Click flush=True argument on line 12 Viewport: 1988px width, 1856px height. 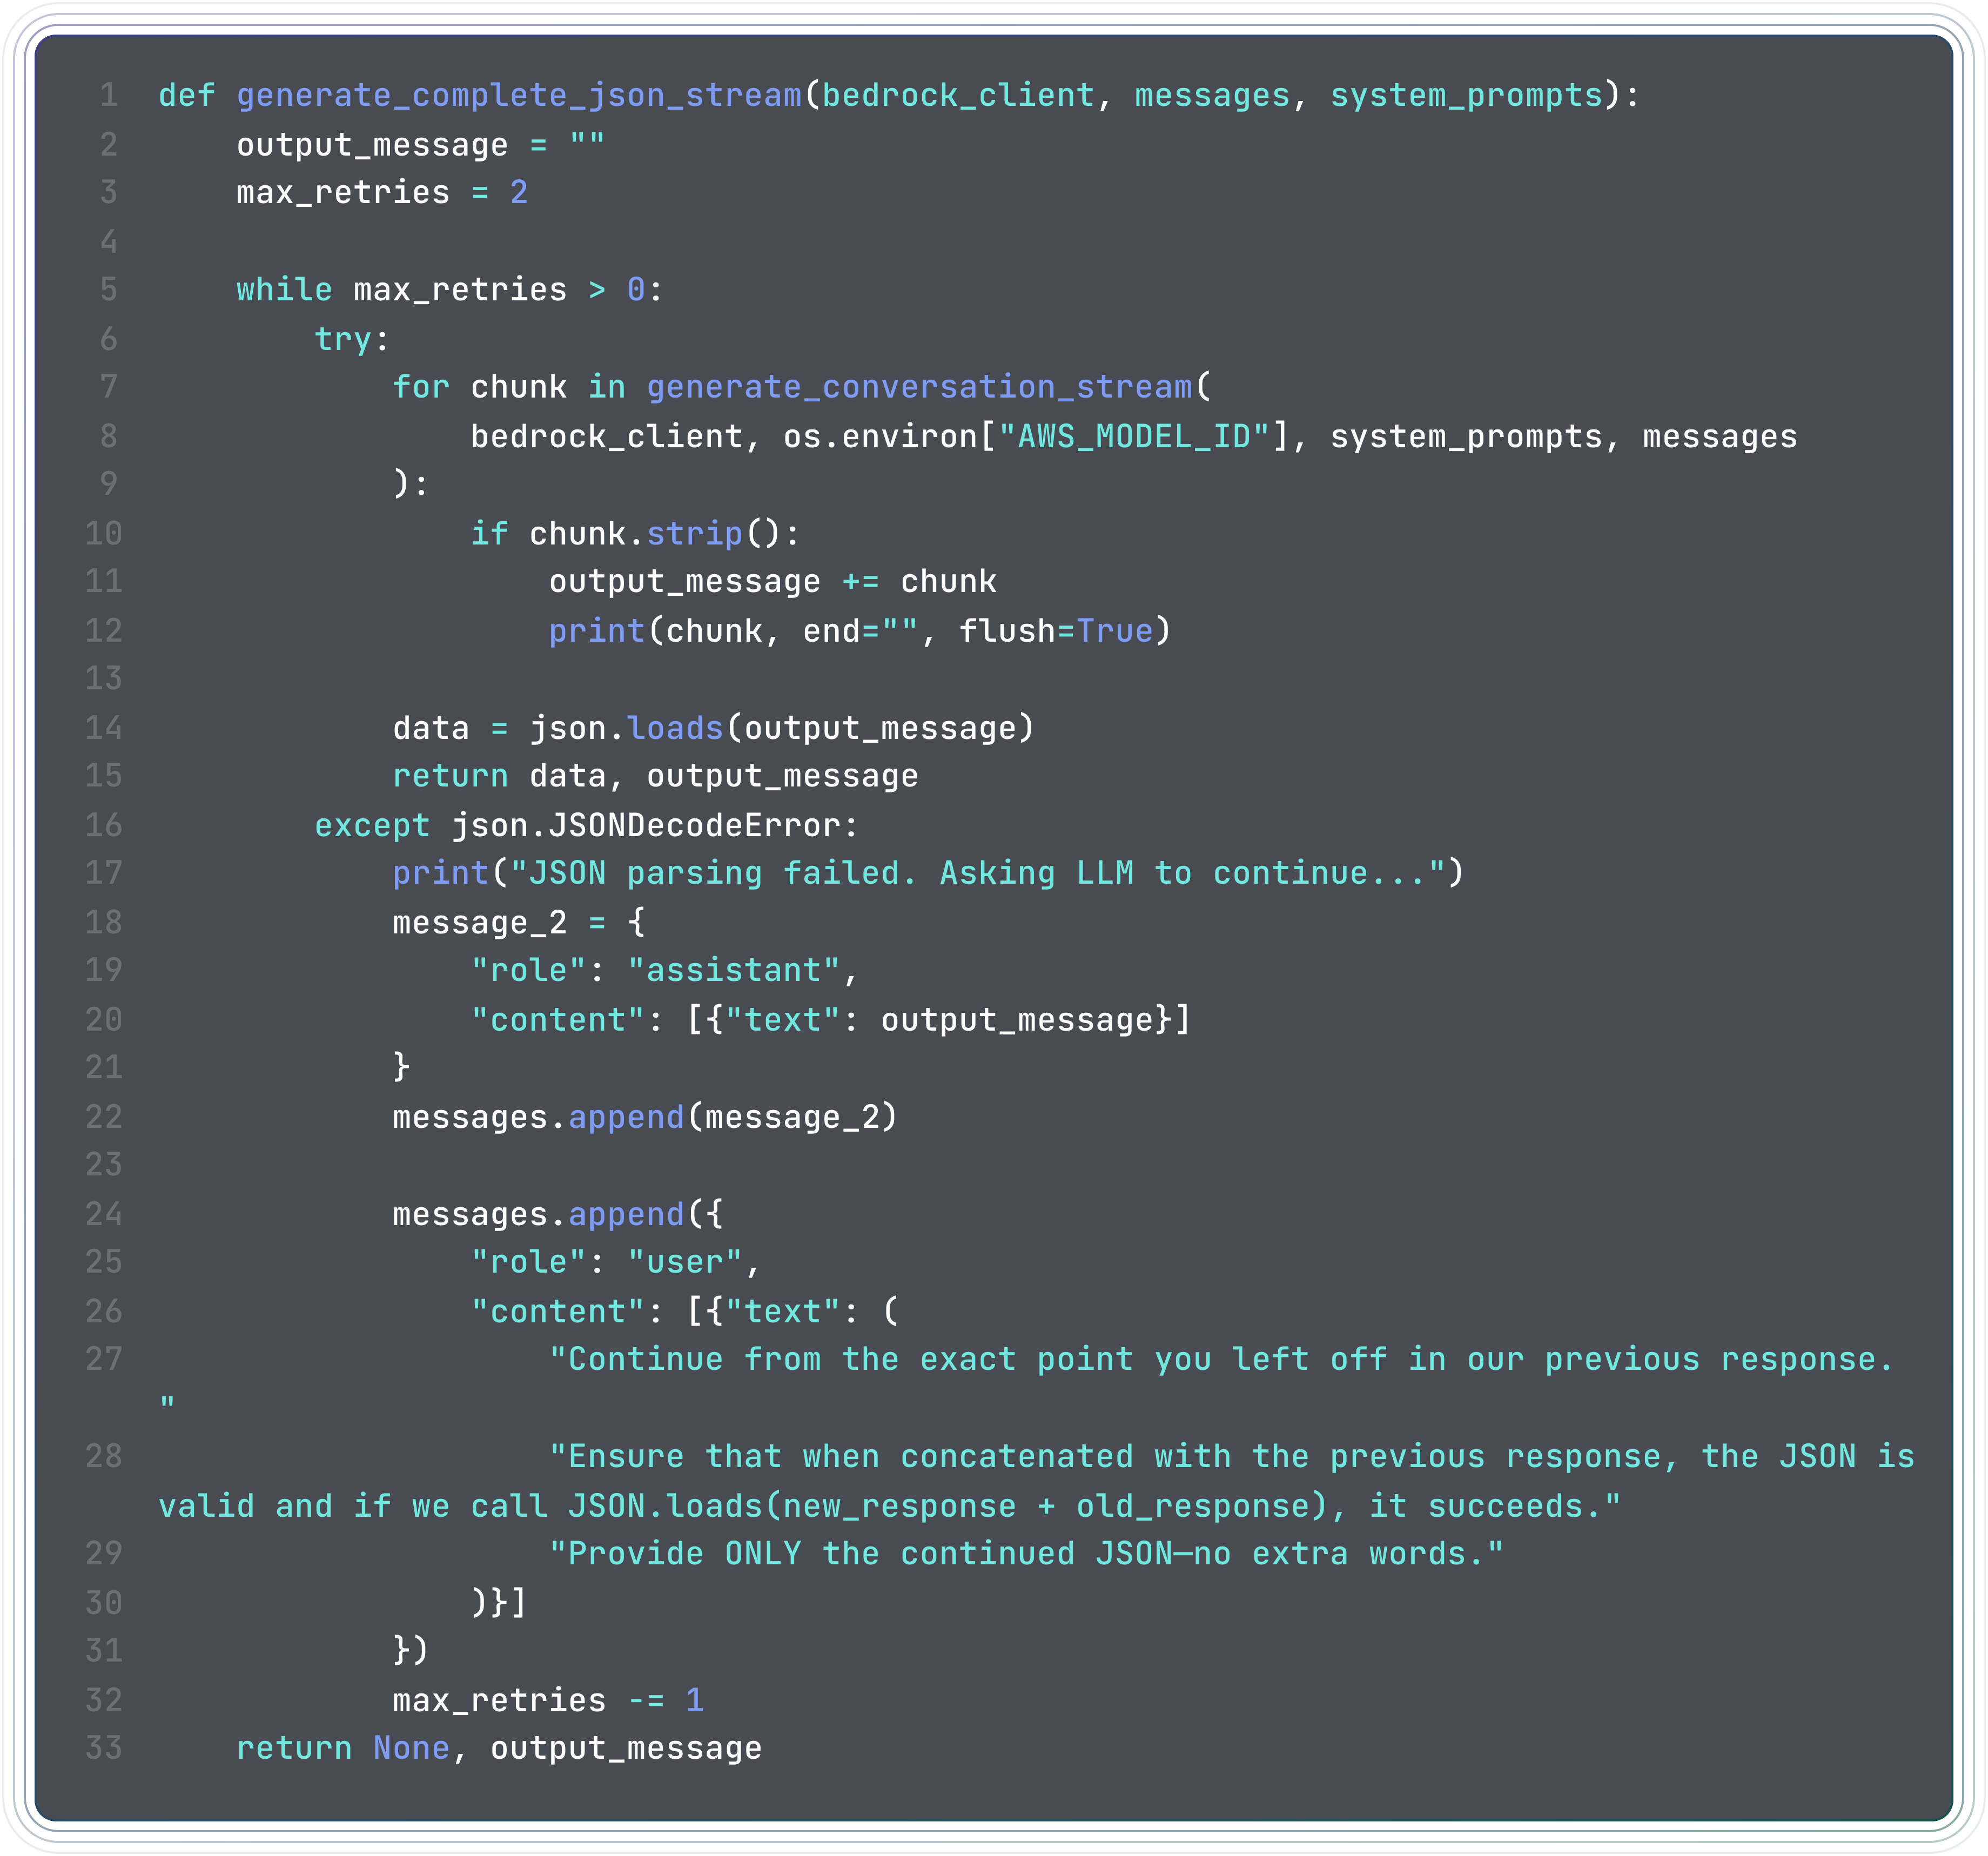pos(1056,630)
